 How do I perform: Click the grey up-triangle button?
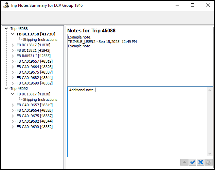[184, 162]
